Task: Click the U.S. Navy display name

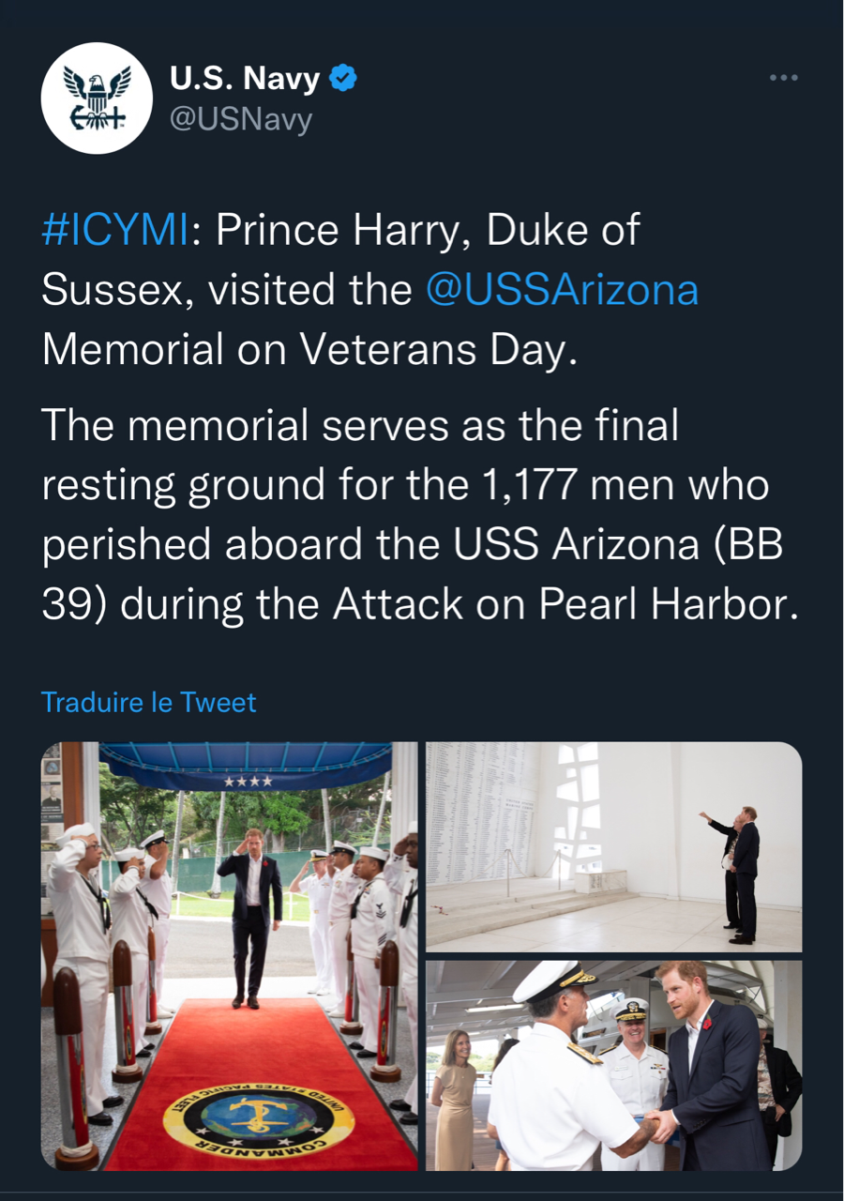Action: [245, 80]
